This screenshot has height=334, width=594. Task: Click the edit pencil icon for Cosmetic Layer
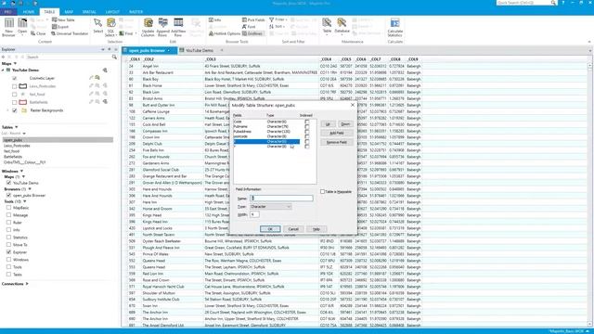(91, 78)
